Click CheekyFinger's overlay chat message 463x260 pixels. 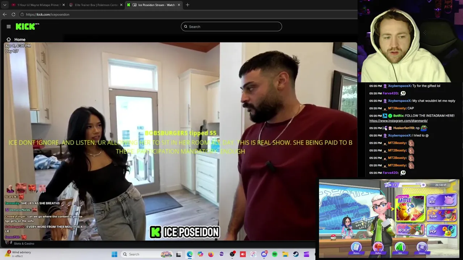[x=44, y=218]
